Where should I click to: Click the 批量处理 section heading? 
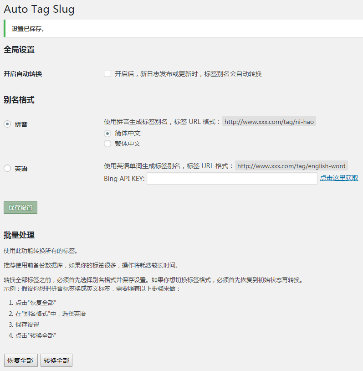[19, 235]
